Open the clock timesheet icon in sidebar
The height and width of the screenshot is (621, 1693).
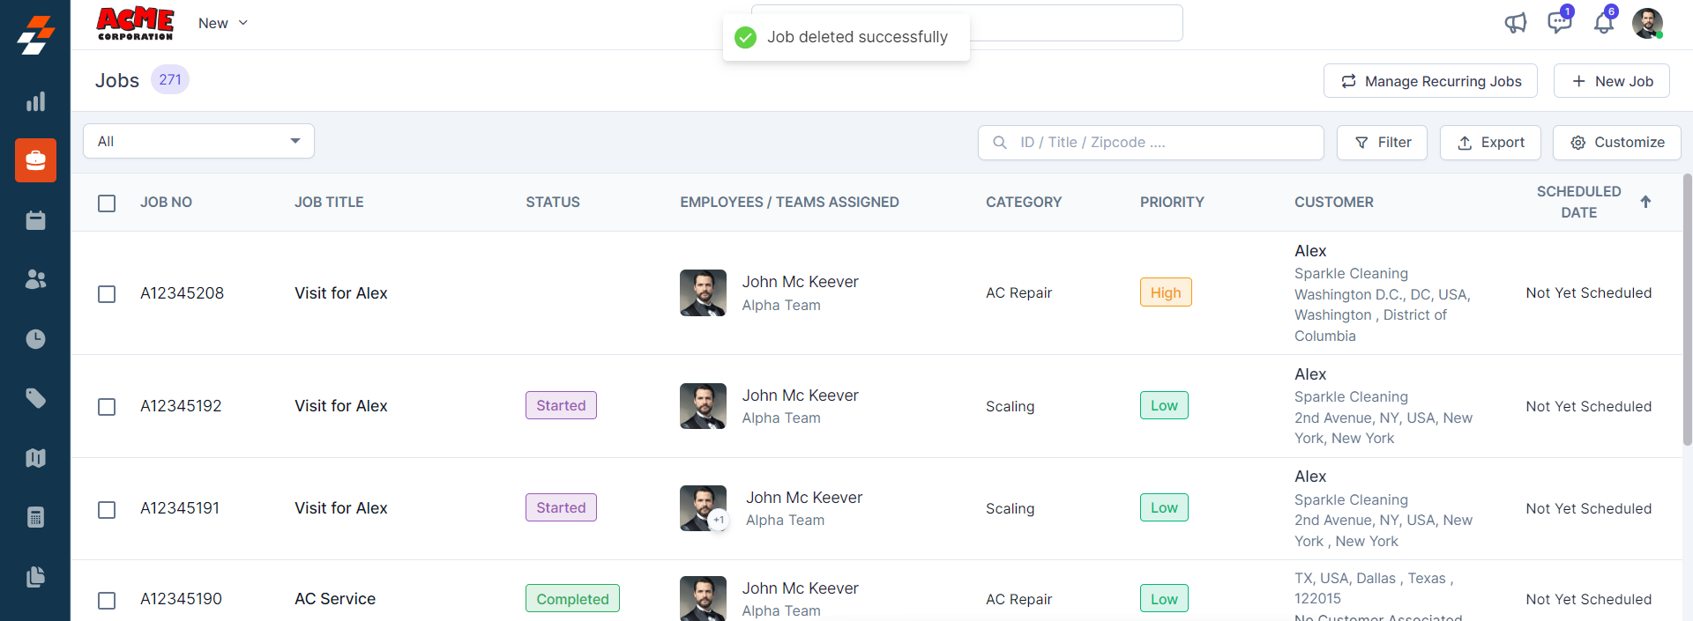pyautogui.click(x=35, y=339)
